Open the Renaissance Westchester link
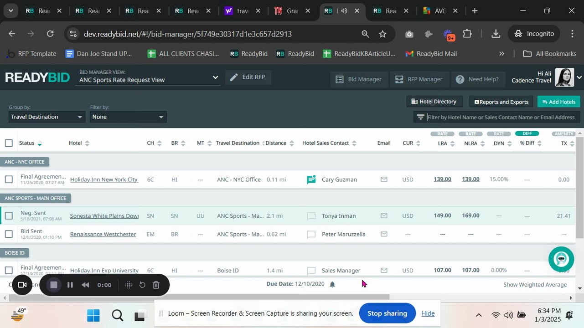This screenshot has width=584, height=328. (103, 234)
